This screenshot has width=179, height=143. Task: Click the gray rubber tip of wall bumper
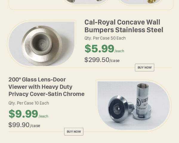[x=42, y=44]
